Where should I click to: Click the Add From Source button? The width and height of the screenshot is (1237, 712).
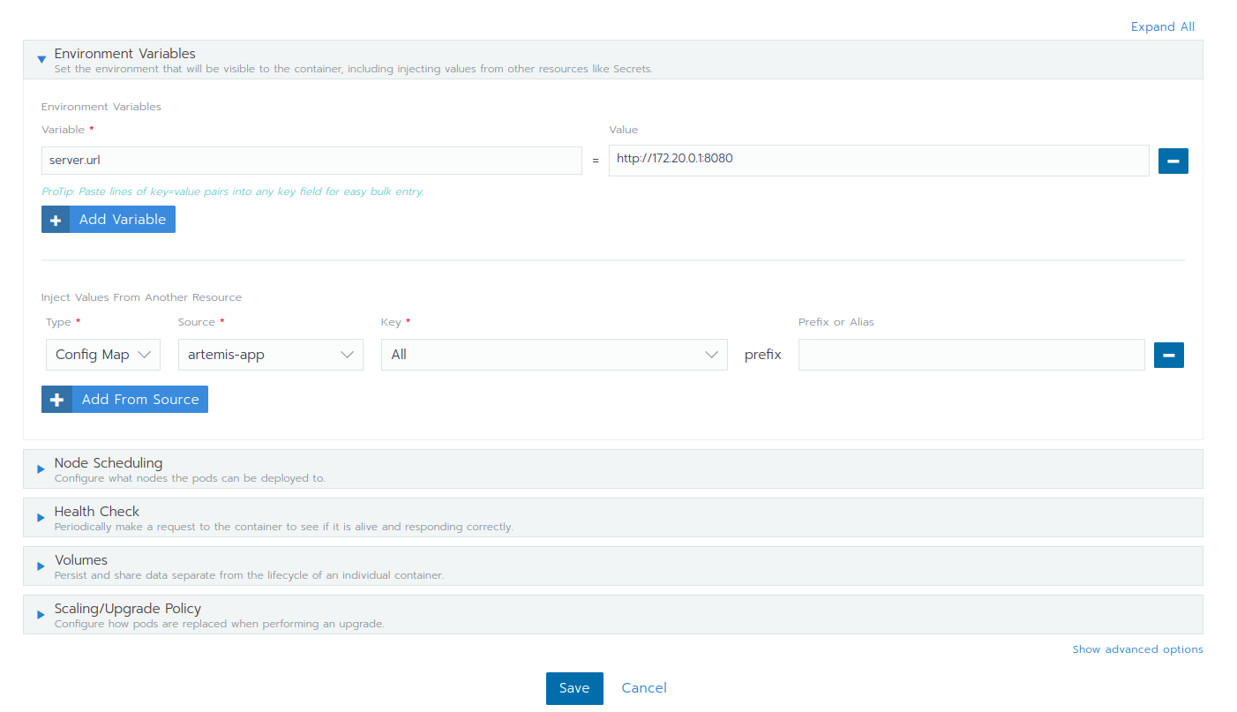click(x=139, y=399)
